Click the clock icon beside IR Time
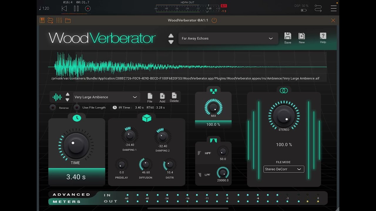376x211 pixels. pos(115,108)
